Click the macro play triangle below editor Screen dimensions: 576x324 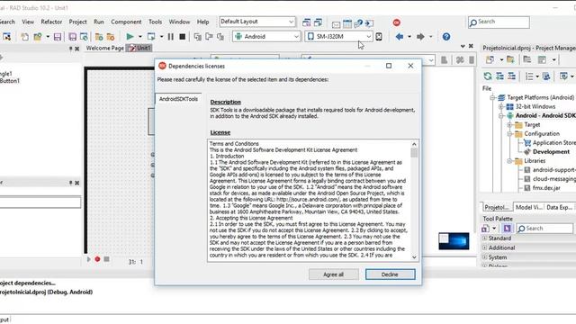(88, 259)
